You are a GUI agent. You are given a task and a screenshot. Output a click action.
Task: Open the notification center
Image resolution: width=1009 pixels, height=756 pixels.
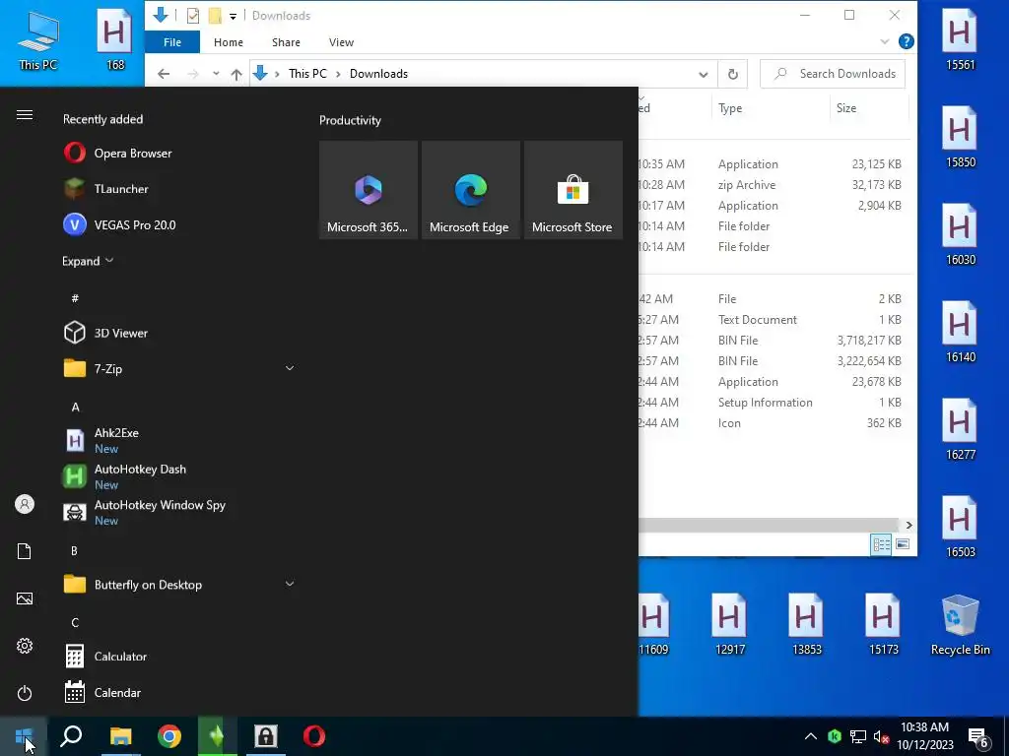point(978,736)
